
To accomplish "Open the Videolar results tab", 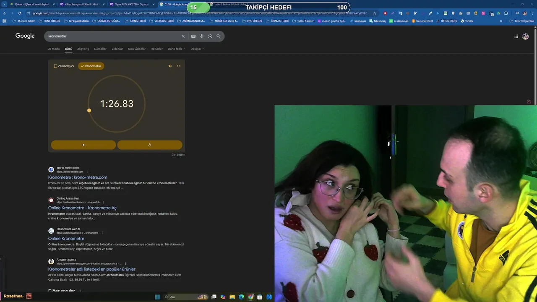I will pos(117,49).
